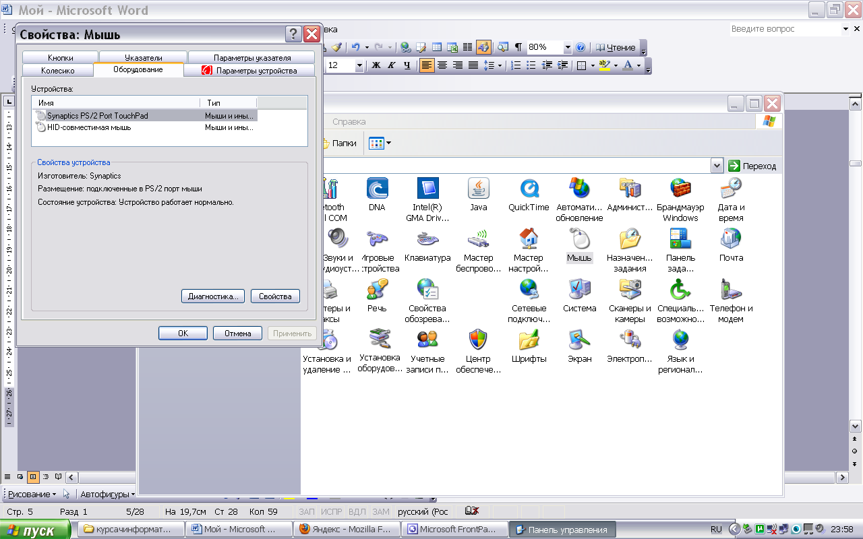Click the Свойства button in dialog
This screenshot has width=863, height=539.
pos(275,296)
